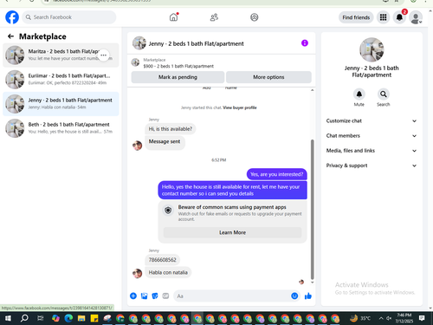433x325 pixels.
Task: Open the Windows notification center icon
Action: [x=422, y=318]
